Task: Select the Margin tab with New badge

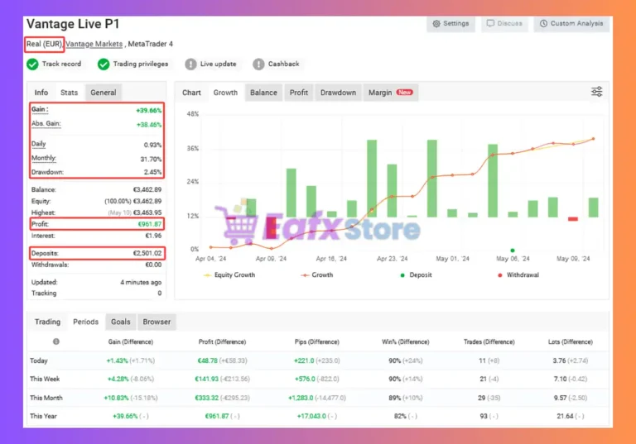Action: coord(390,93)
